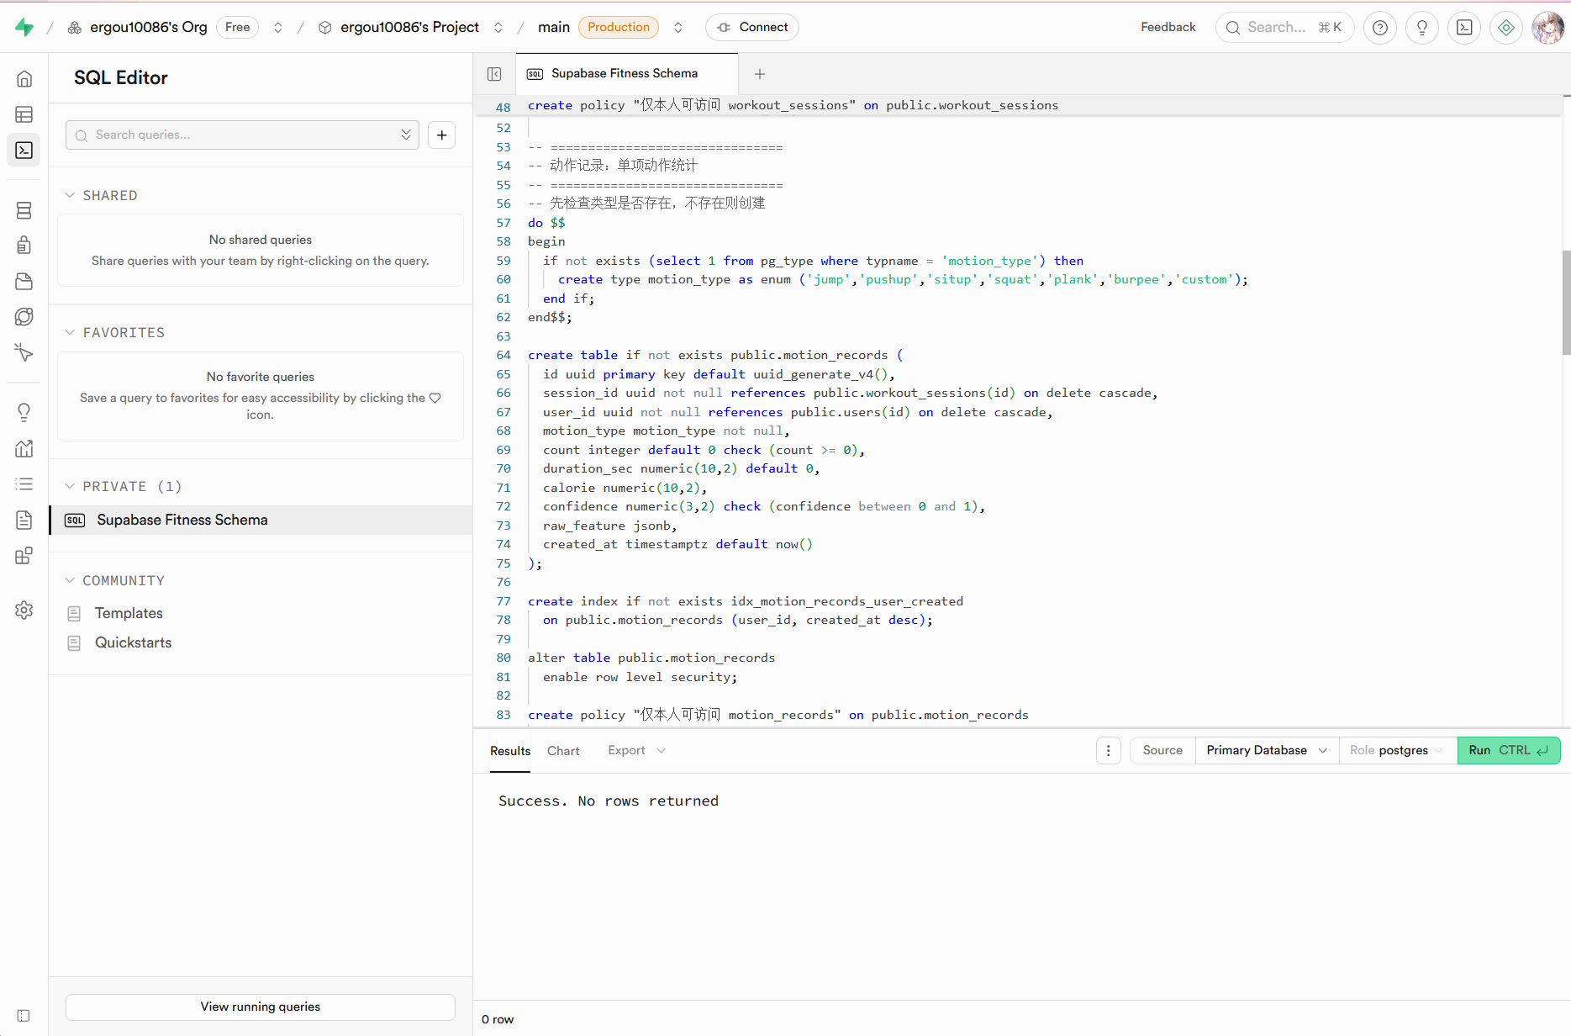
Task: Open Project Settings gear icon
Action: pos(24,610)
